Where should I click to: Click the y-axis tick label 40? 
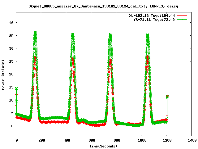[x=11, y=23]
